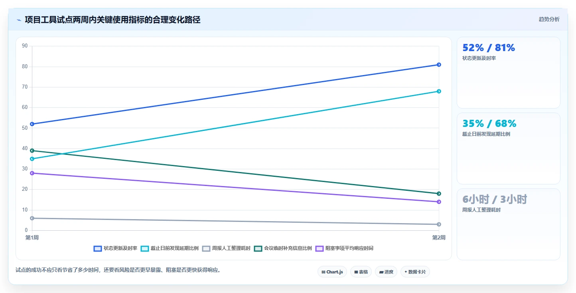Image resolution: width=576 pixels, height=293 pixels.
Task: Click the chart title 项目工具试点两周内关键使用指标的合理变化路径
Action: coord(112,20)
